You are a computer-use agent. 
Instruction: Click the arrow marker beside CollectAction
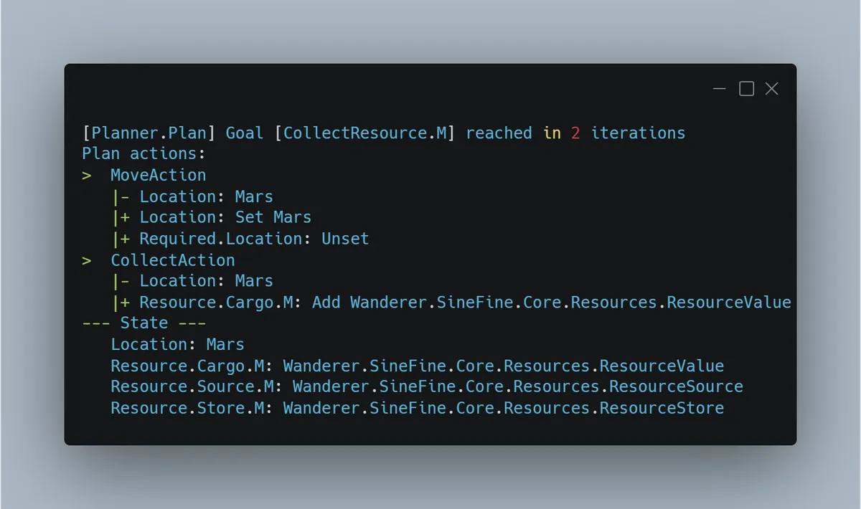point(87,260)
